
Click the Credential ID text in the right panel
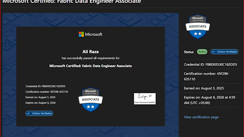pos(210,64)
